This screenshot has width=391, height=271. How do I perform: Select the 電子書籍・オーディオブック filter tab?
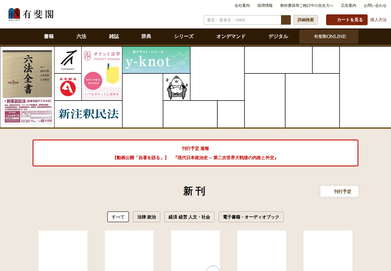251,217
